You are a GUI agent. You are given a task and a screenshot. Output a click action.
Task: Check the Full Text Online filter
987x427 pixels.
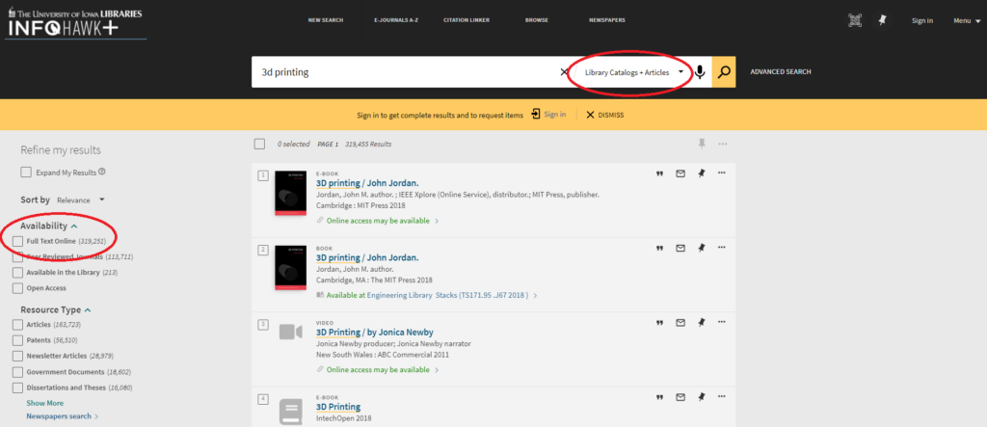point(17,241)
